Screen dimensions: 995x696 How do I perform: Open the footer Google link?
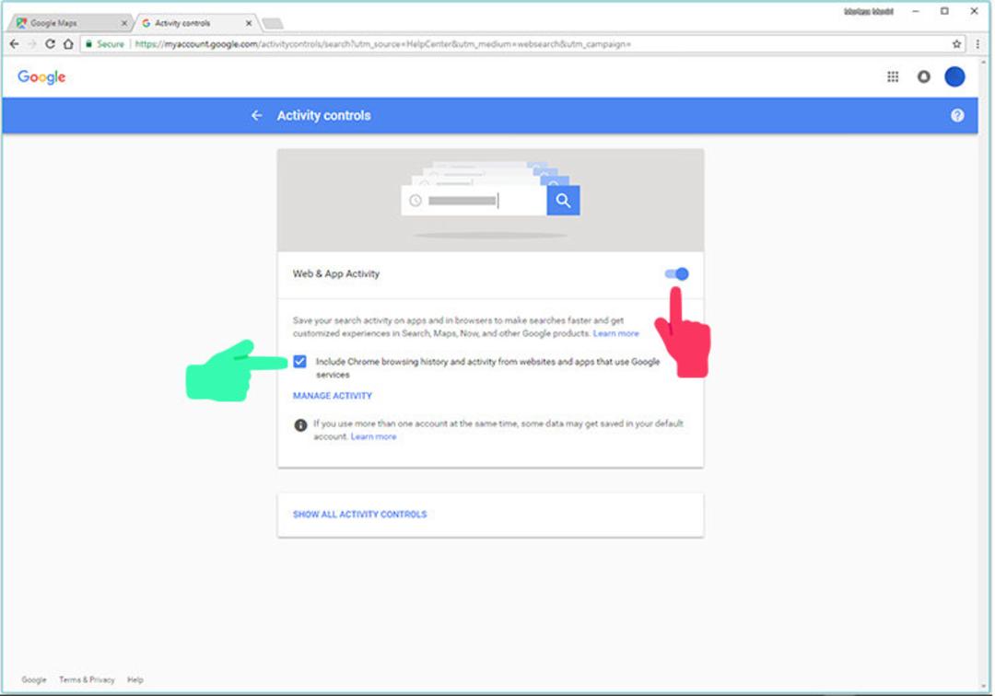[x=34, y=679]
